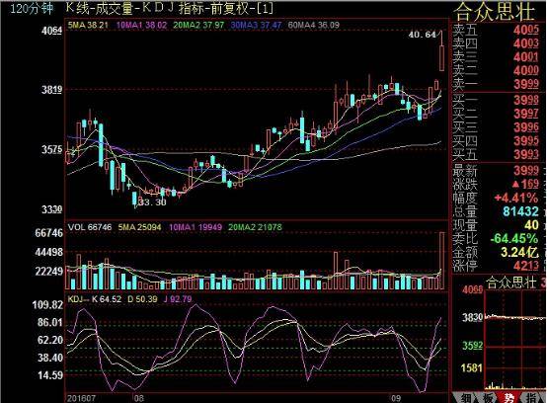The height and width of the screenshot is (403, 547).
Task: Click the 买三 price 3996
Action: point(526,127)
